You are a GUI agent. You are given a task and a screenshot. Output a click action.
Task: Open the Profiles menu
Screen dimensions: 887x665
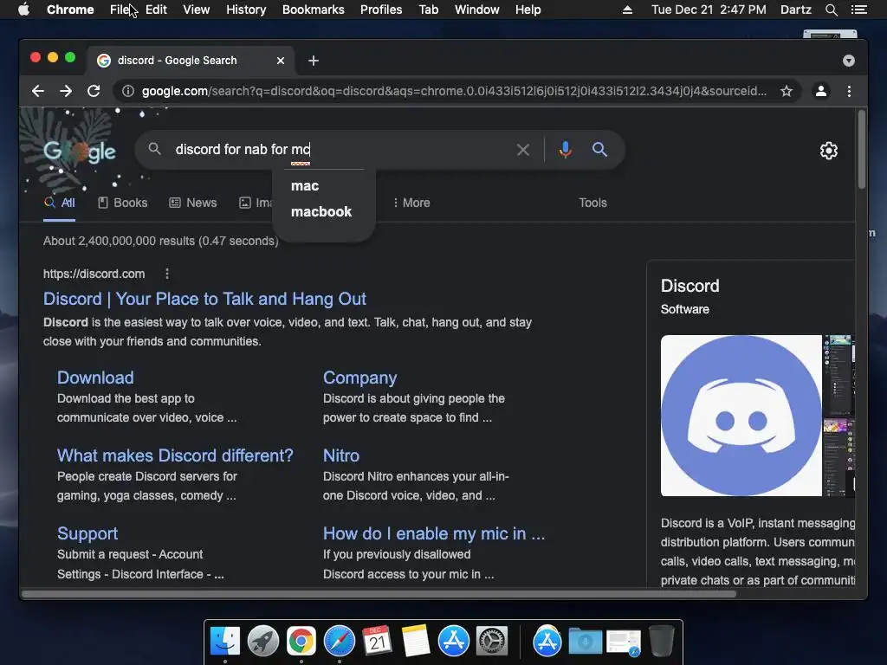(x=381, y=10)
